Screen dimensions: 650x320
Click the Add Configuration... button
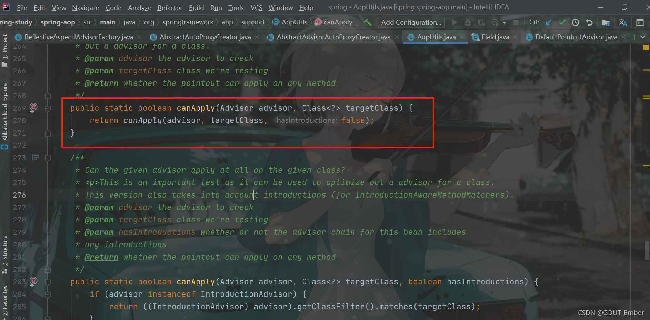pos(411,22)
